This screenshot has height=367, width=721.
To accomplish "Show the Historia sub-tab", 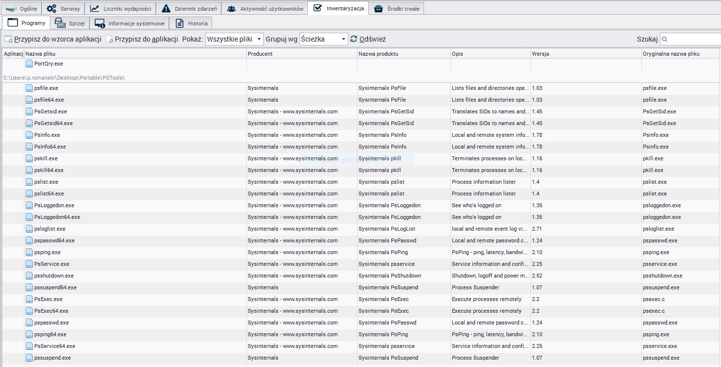I will click(191, 23).
